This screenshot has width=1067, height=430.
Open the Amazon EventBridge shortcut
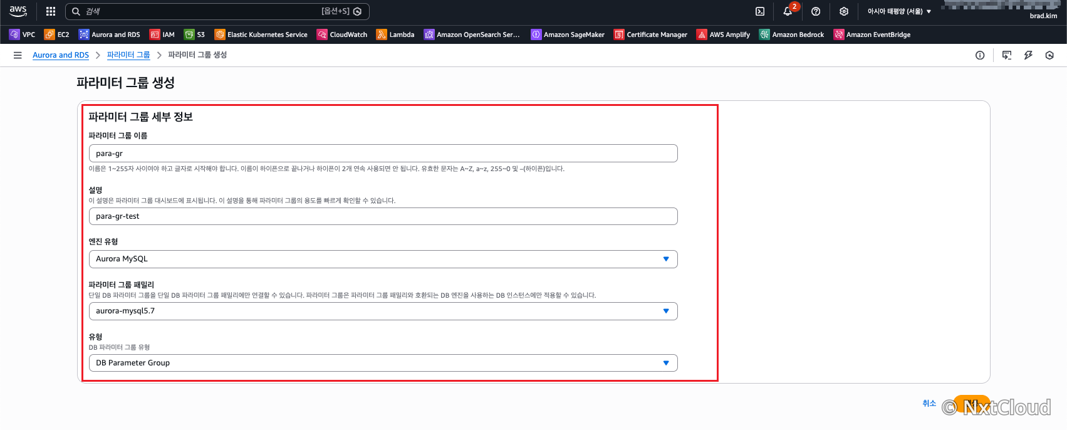[x=872, y=34]
